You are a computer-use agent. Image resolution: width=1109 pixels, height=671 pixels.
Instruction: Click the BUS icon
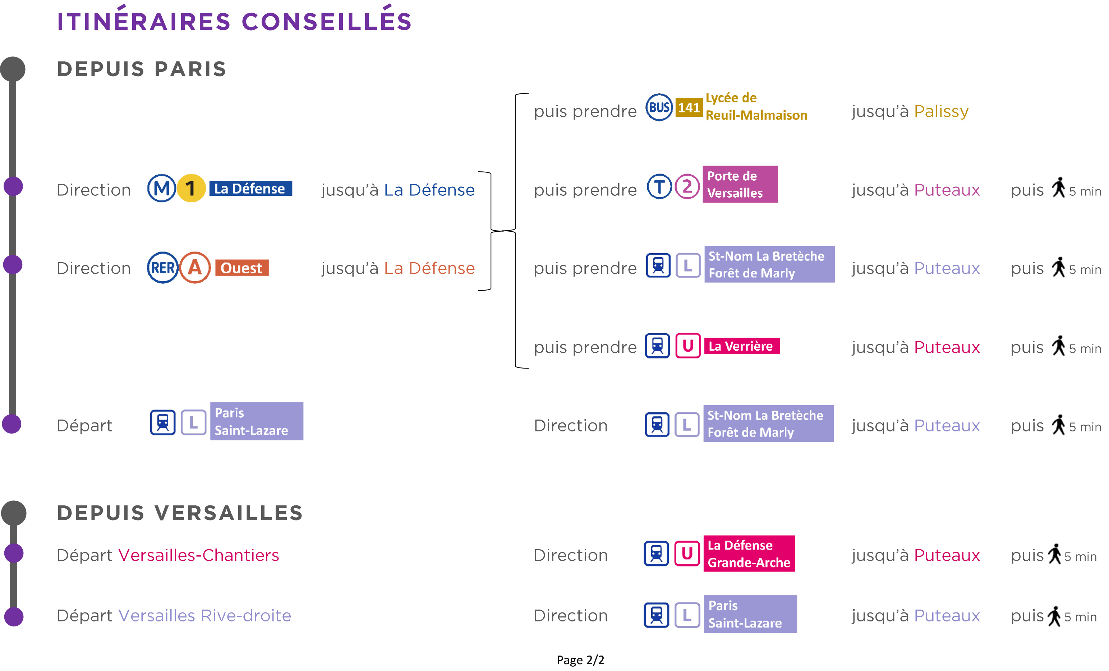click(659, 107)
